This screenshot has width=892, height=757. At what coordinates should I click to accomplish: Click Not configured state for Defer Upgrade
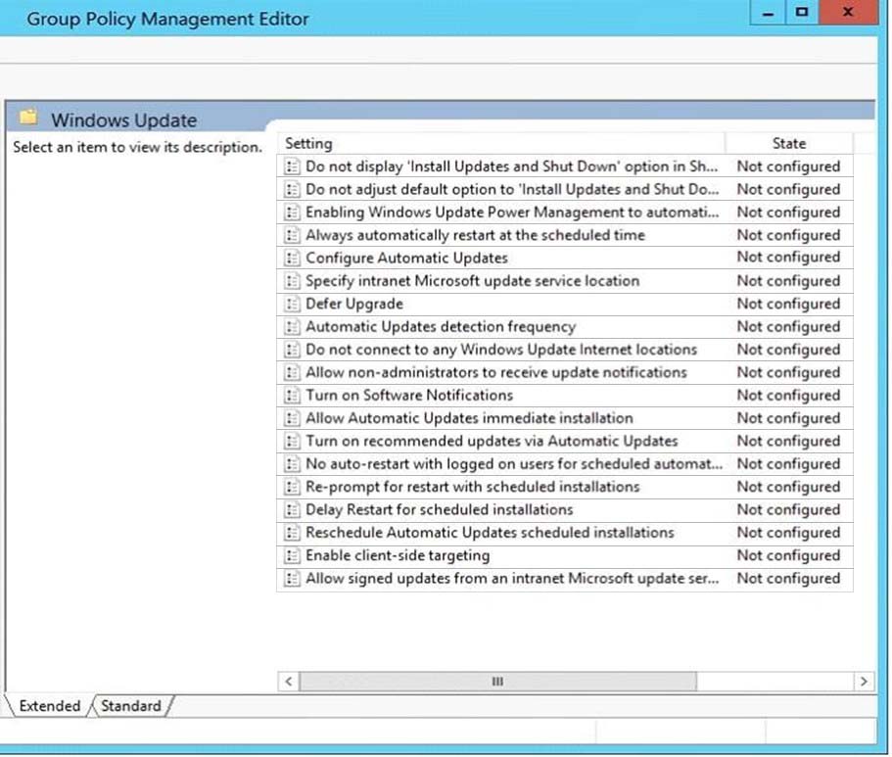[x=788, y=304]
